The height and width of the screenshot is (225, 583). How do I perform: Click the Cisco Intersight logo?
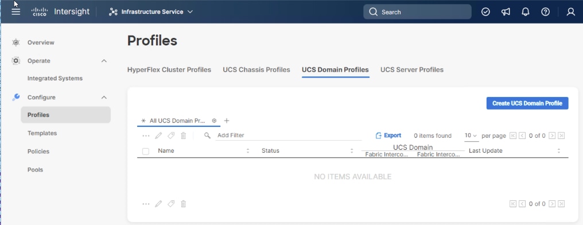pos(60,11)
